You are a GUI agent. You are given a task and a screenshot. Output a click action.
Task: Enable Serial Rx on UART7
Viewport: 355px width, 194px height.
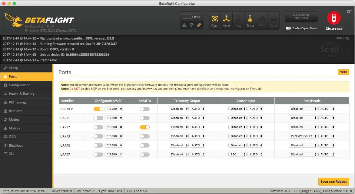point(145,154)
